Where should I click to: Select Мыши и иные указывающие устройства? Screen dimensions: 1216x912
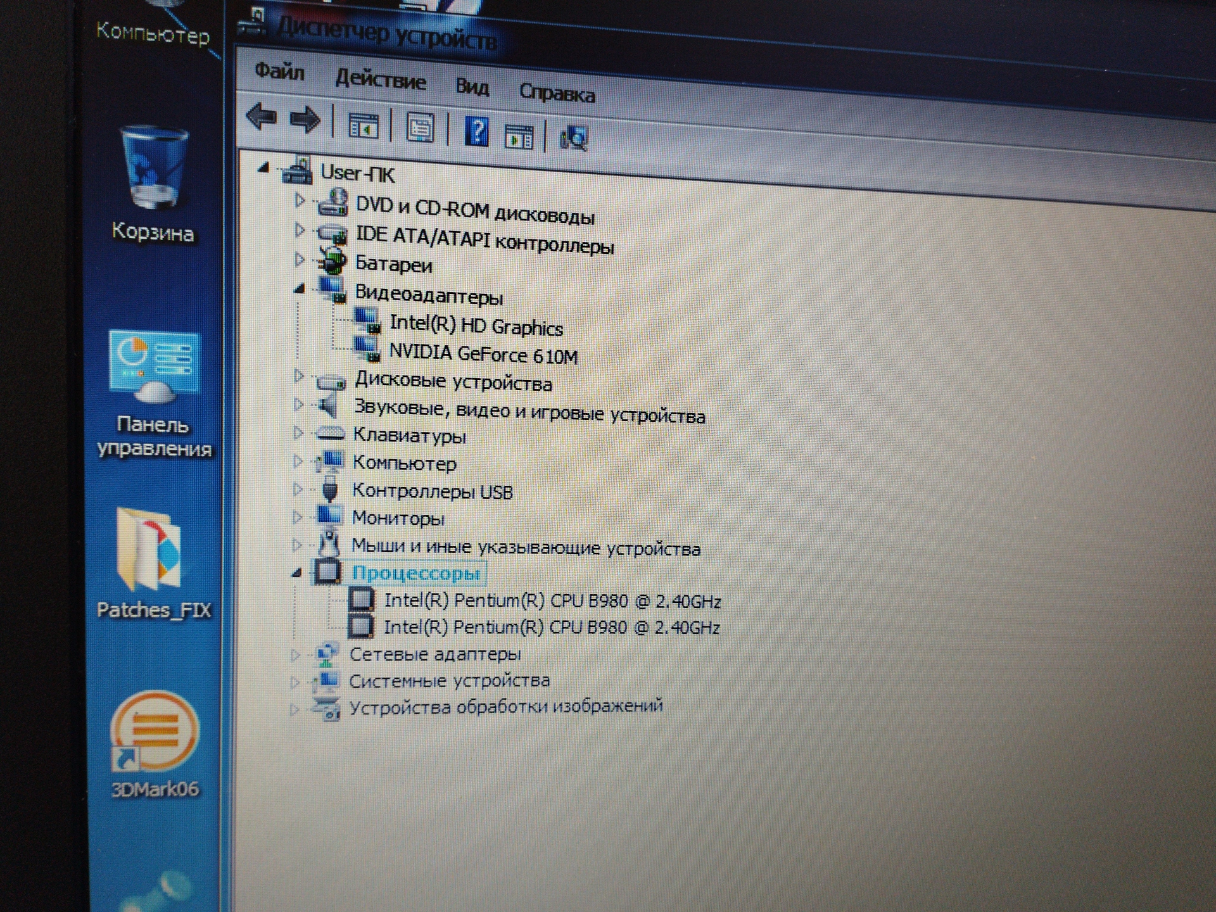pyautogui.click(x=526, y=547)
